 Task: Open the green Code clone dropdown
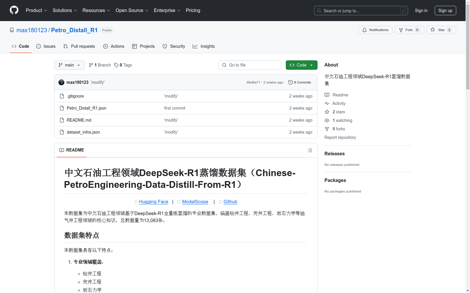coord(301,65)
